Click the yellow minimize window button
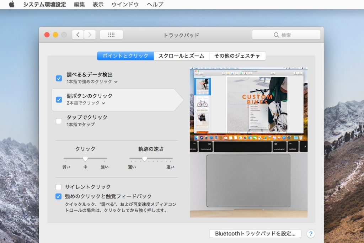 pyautogui.click(x=55, y=35)
